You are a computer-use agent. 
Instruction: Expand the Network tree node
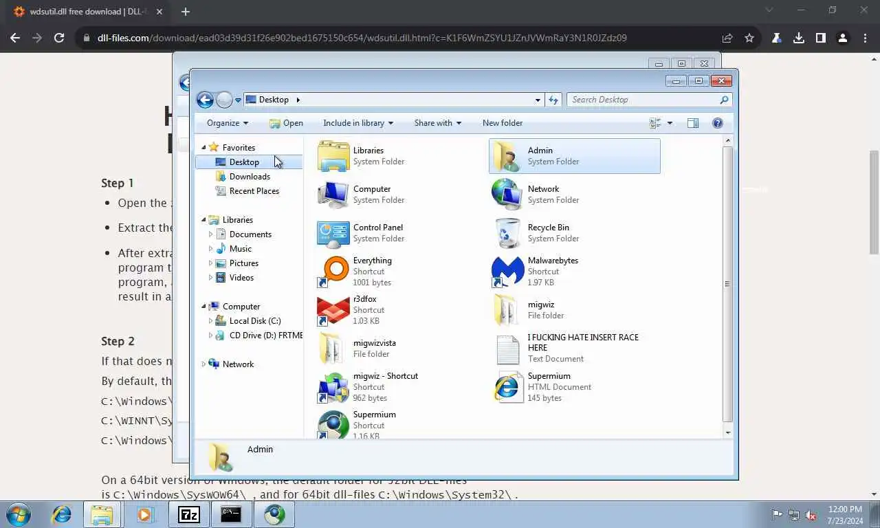(x=203, y=364)
